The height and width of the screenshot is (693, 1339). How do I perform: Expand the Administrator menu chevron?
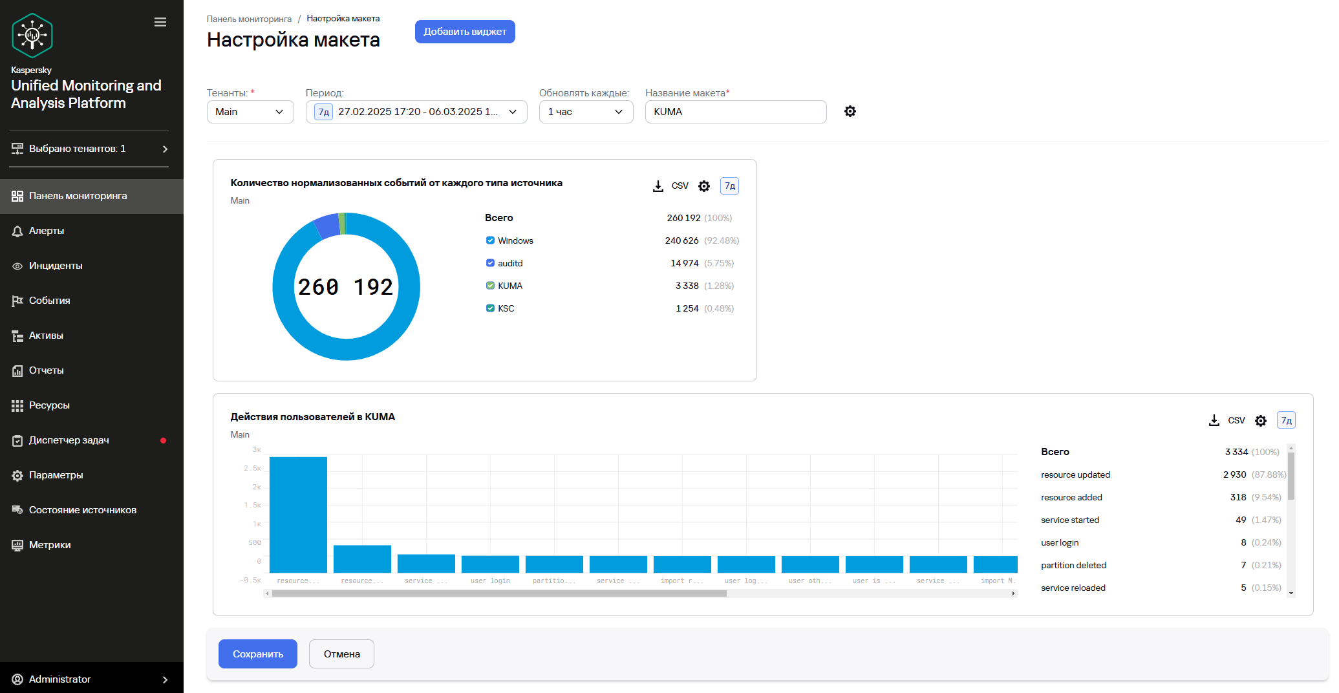pyautogui.click(x=165, y=679)
